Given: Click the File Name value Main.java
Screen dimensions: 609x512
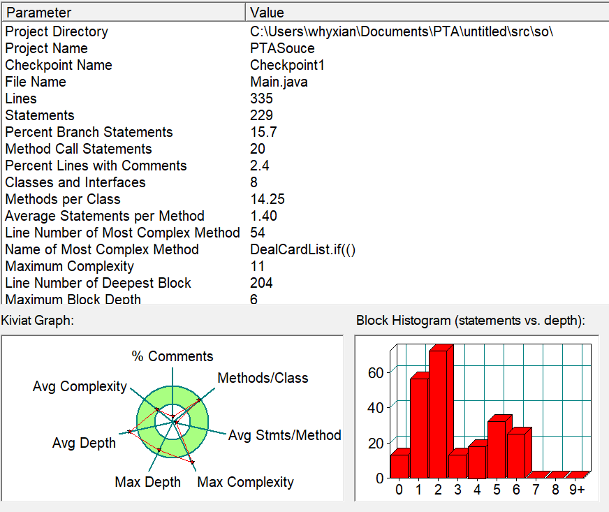Looking at the screenshot, I should tap(279, 82).
